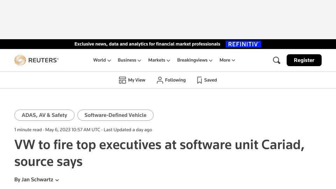Click the Register button
The width and height of the screenshot is (336, 189).
(304, 60)
